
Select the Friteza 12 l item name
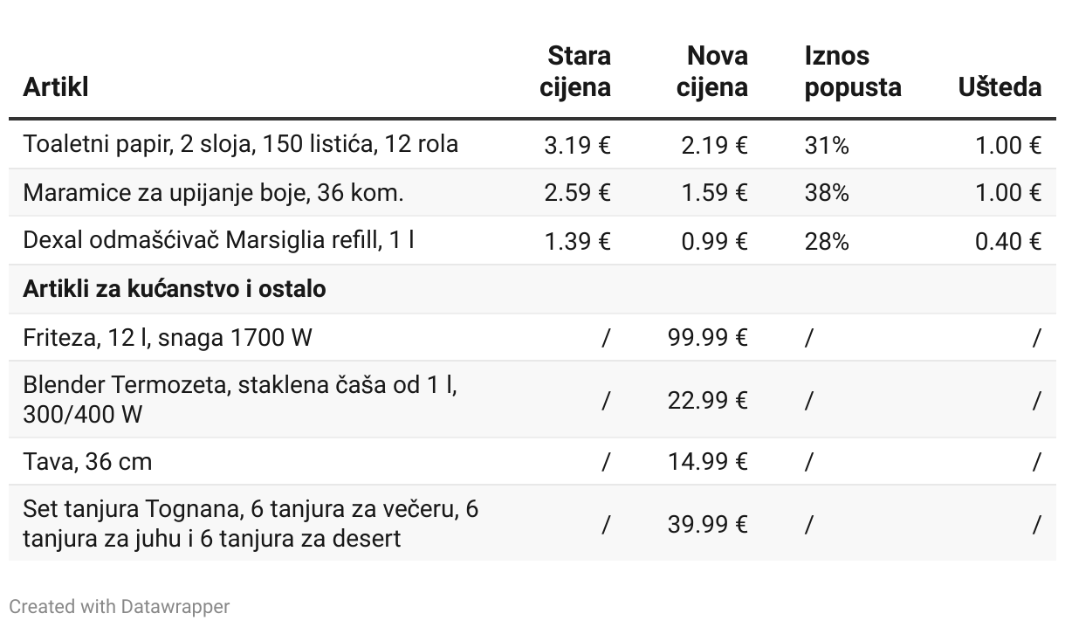pos(167,337)
